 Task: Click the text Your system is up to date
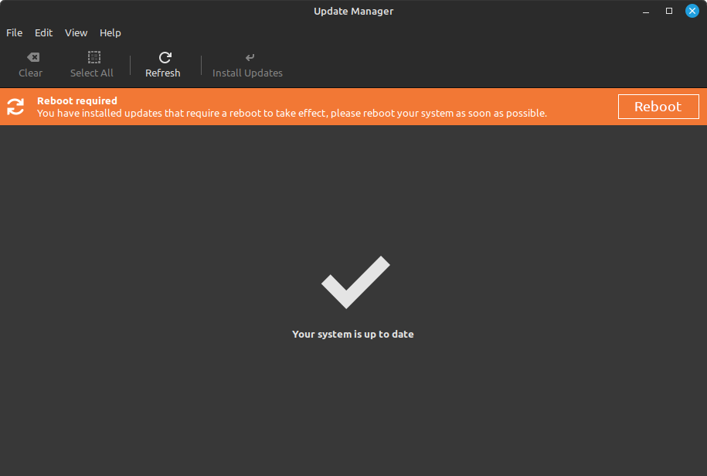[x=352, y=334]
